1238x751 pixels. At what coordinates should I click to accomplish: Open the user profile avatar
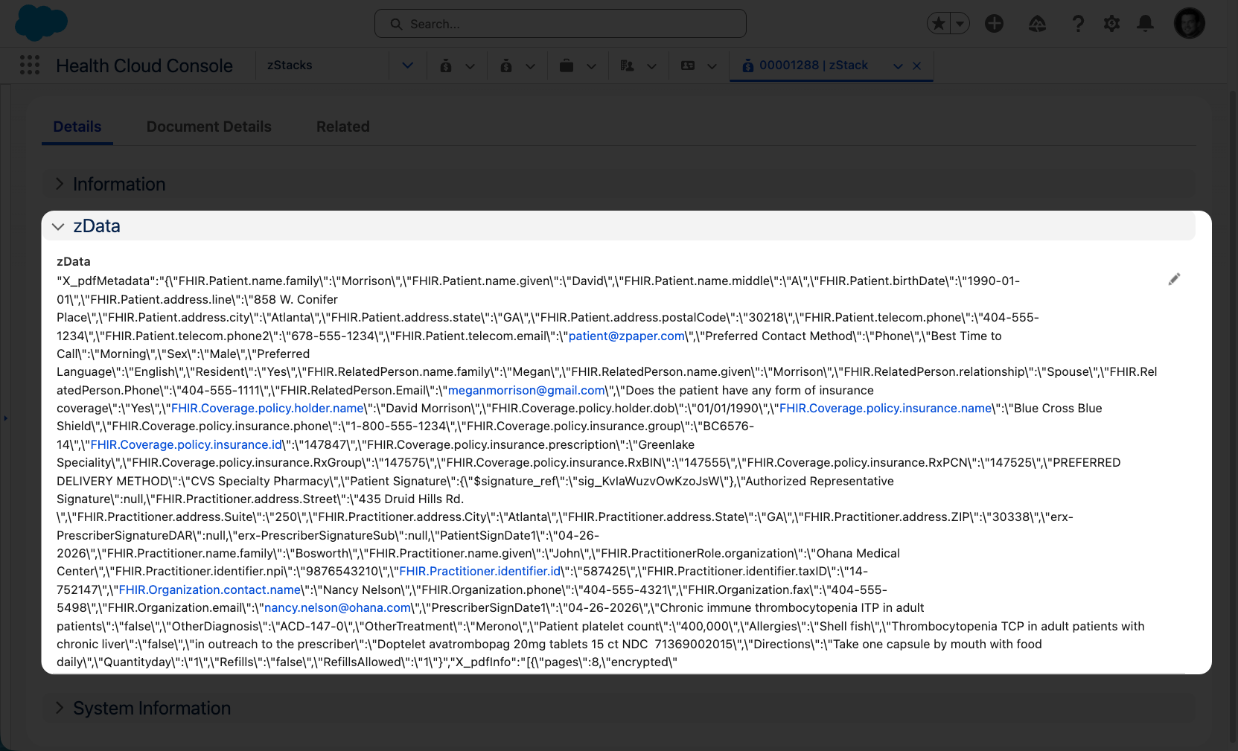[1189, 24]
